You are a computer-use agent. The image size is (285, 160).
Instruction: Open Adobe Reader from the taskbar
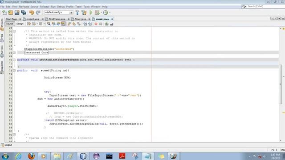pyautogui.click(x=122, y=156)
